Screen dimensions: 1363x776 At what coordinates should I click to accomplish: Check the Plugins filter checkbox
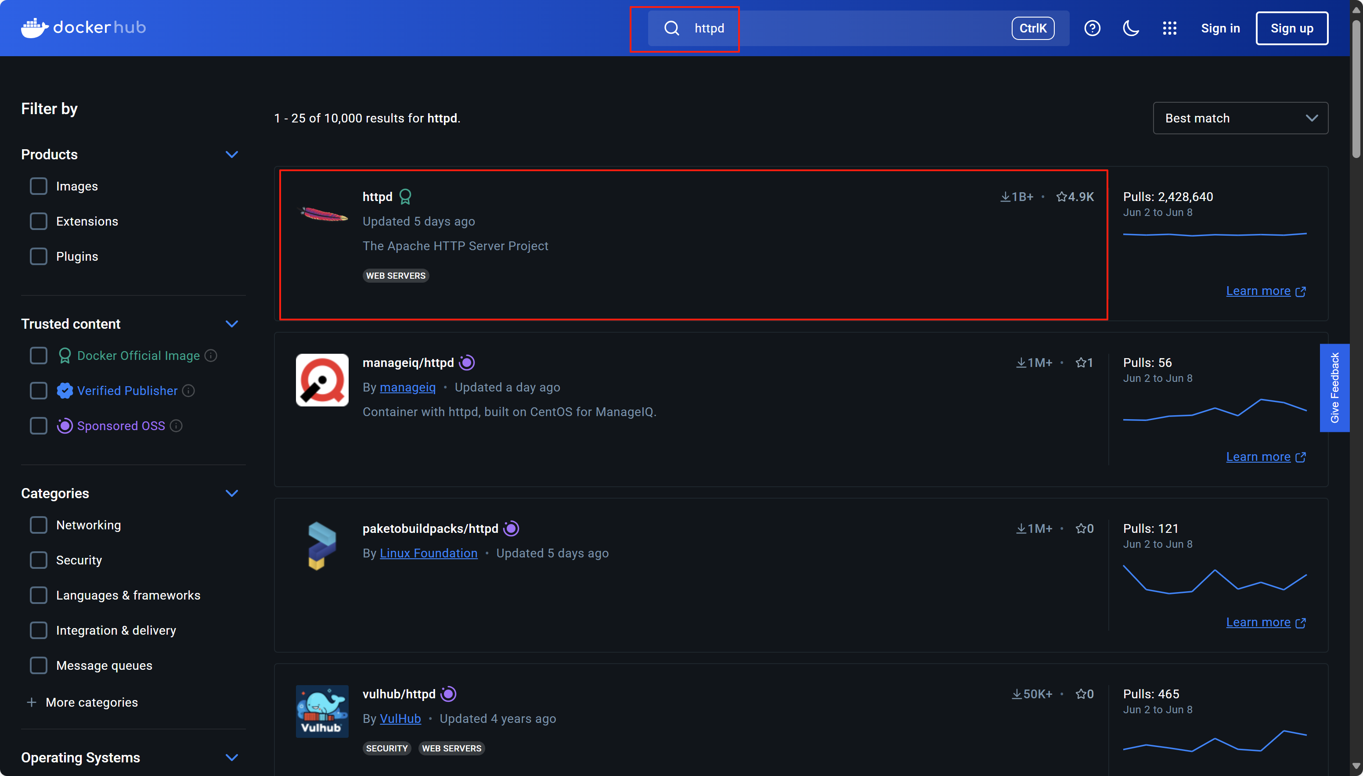coord(38,256)
